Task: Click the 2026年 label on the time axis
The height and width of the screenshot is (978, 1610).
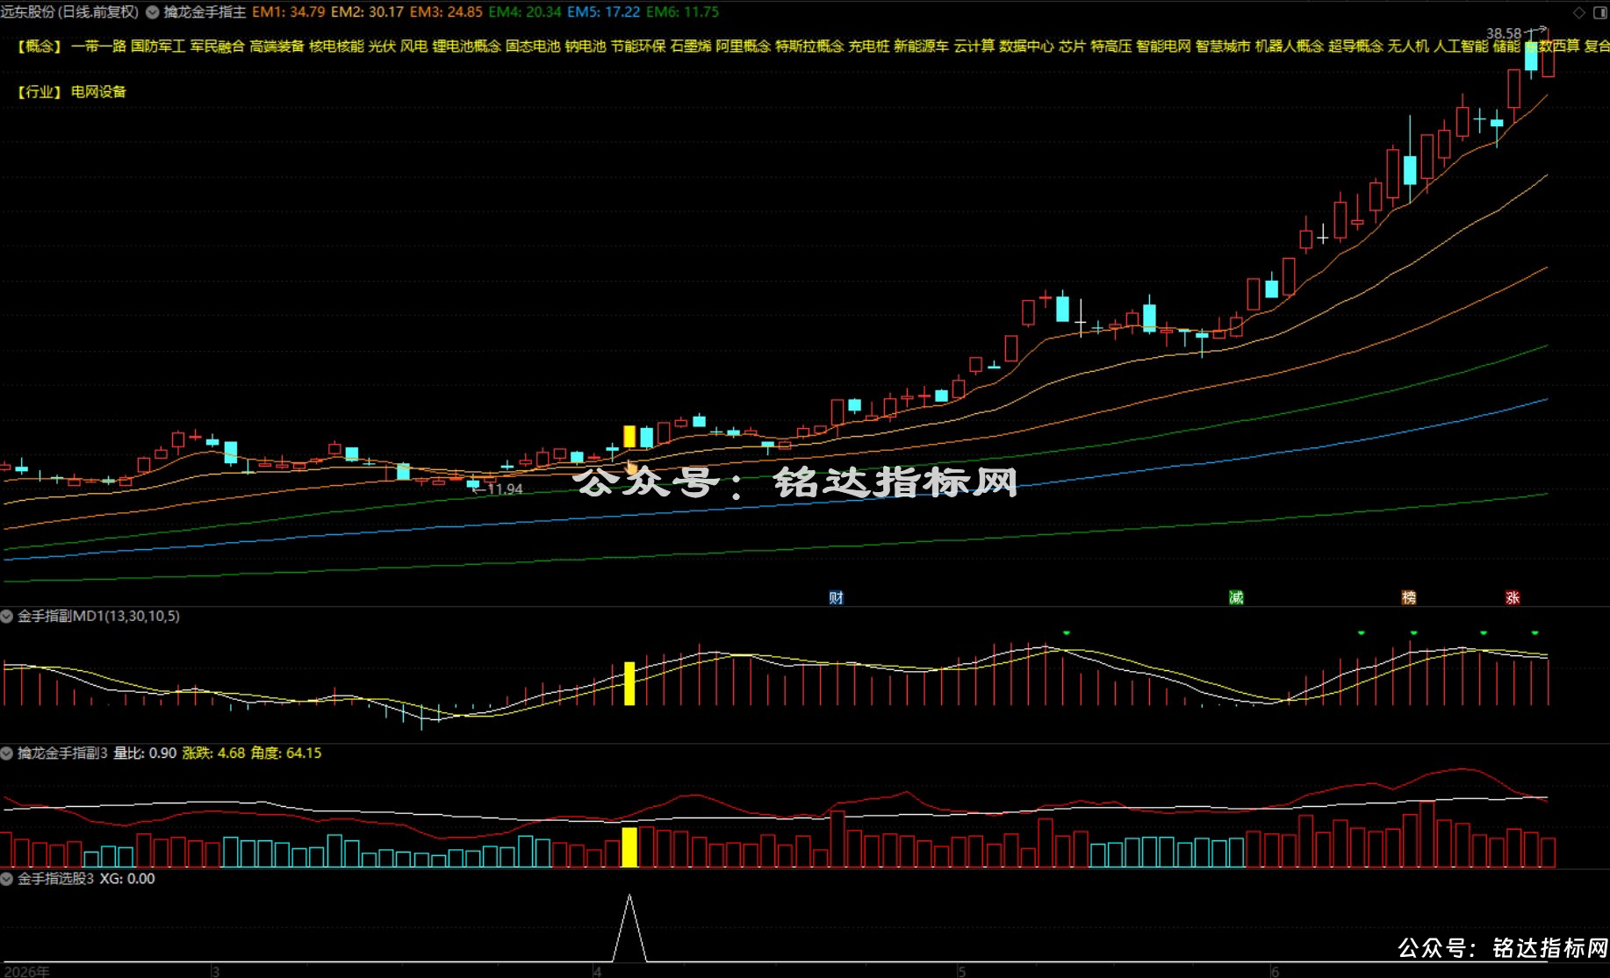Action: pos(25,971)
